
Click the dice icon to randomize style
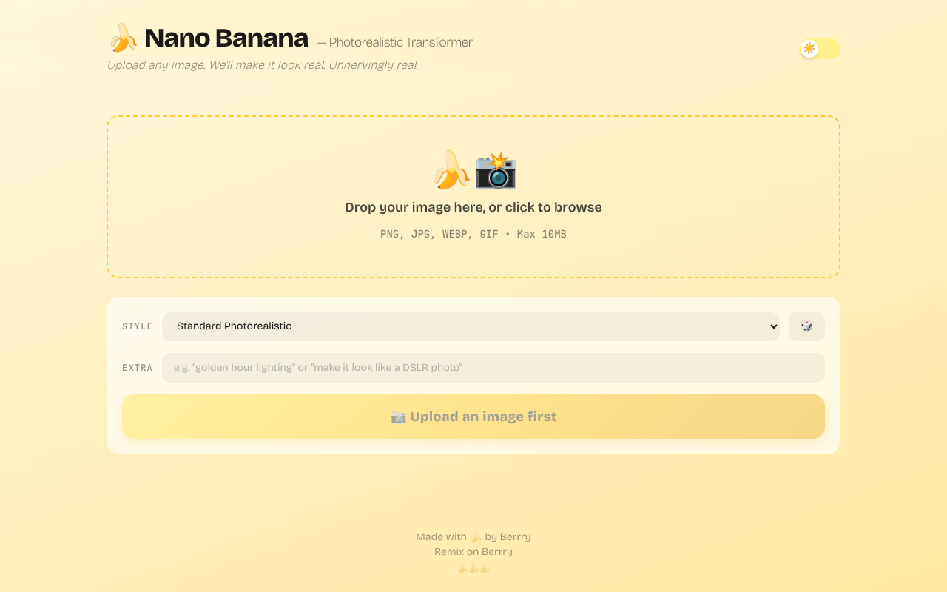(x=806, y=326)
